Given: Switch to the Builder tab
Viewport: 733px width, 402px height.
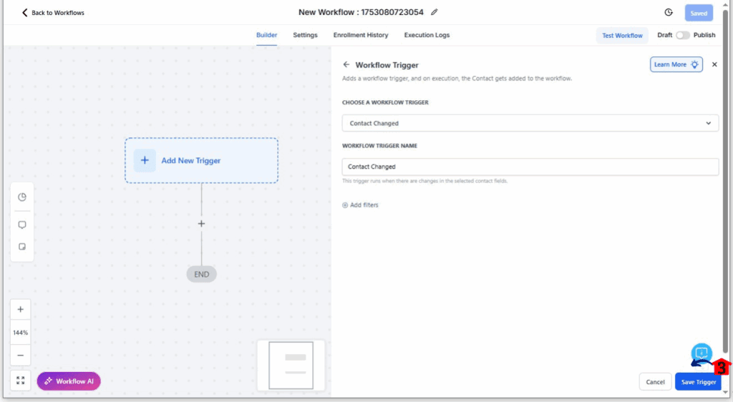Looking at the screenshot, I should (x=266, y=35).
